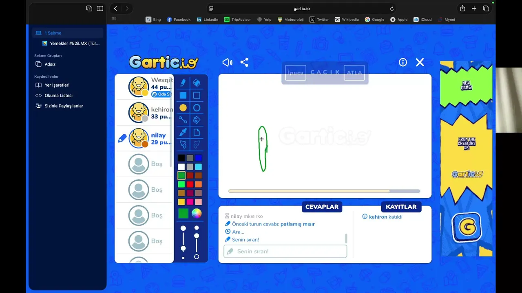Viewport: 522px width, 293px height.
Task: Click the CEVAPLAR panel header
Action: tap(322, 207)
